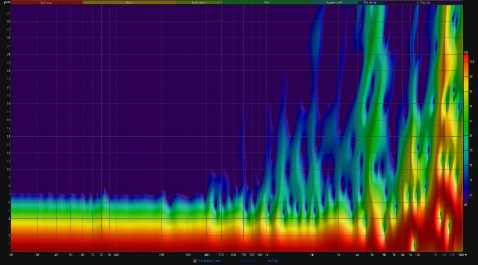
Task: Click the Sub bass band label
Action: [x=46, y=2]
